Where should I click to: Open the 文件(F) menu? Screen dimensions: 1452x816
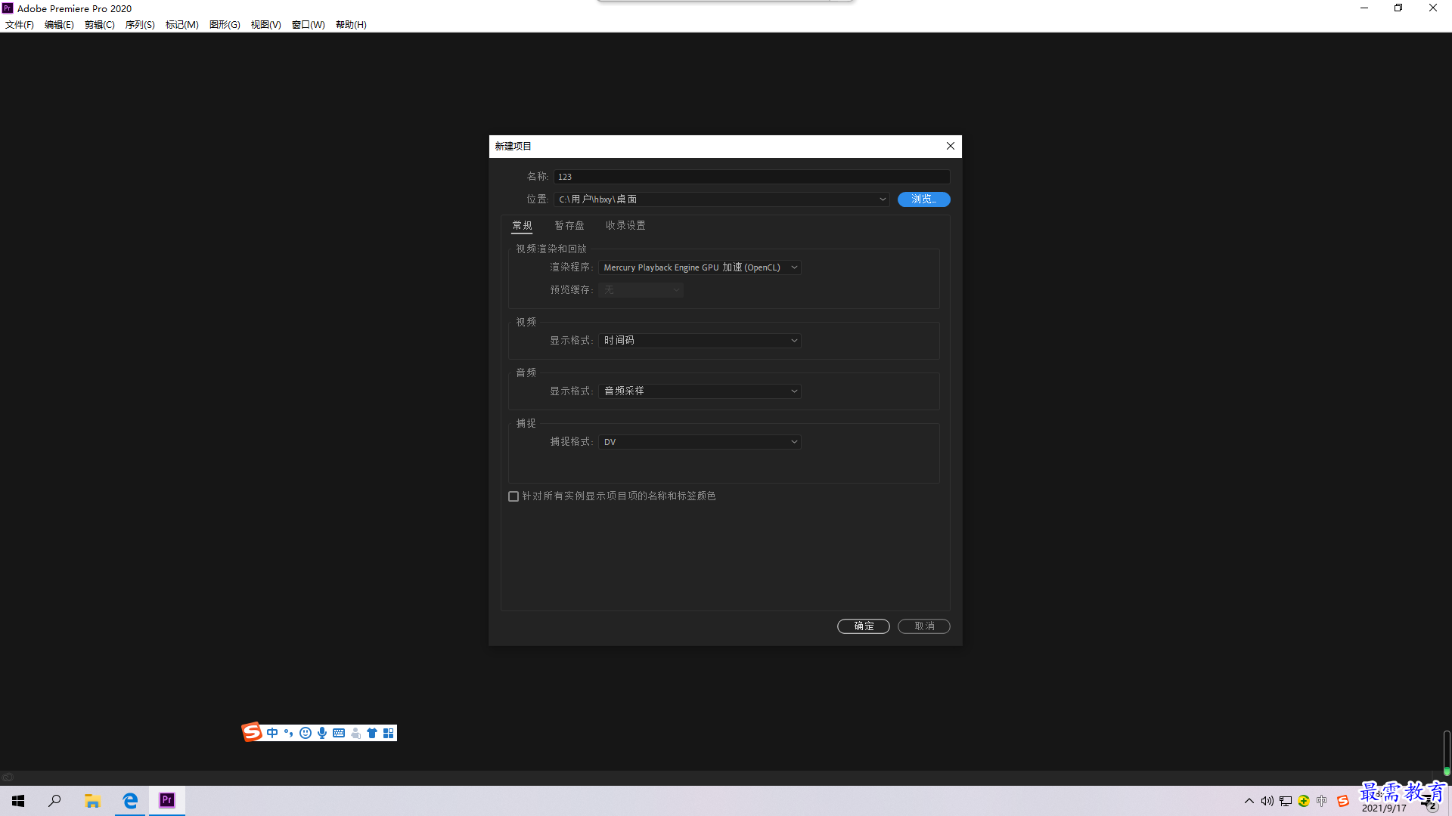pyautogui.click(x=20, y=25)
